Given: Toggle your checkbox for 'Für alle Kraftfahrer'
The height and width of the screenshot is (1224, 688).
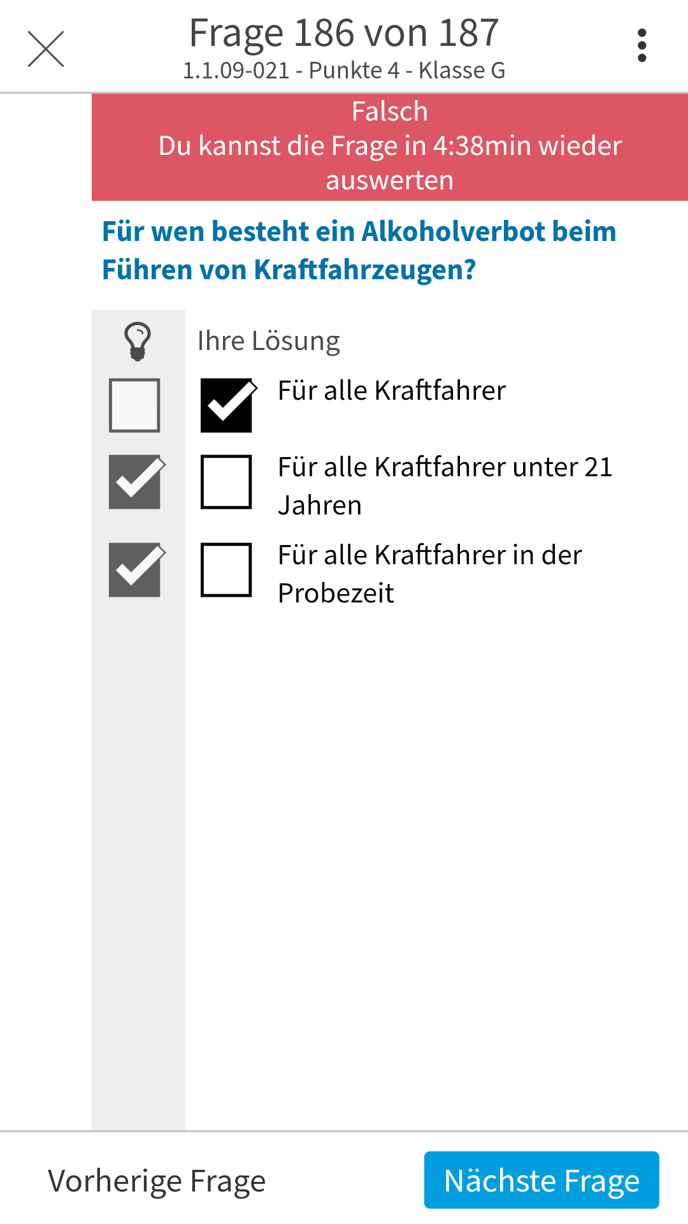Looking at the screenshot, I should 226,405.
